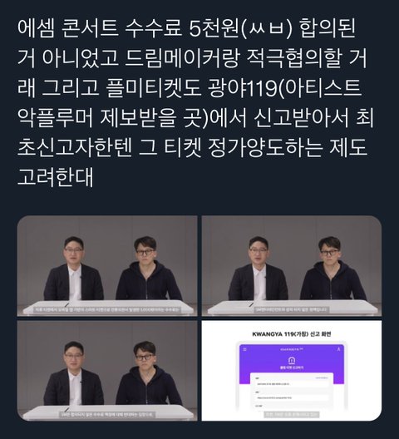Screen dimensions: 399x439
Task: Open the KWANGYA 119 report screen image
Action: (292, 371)
